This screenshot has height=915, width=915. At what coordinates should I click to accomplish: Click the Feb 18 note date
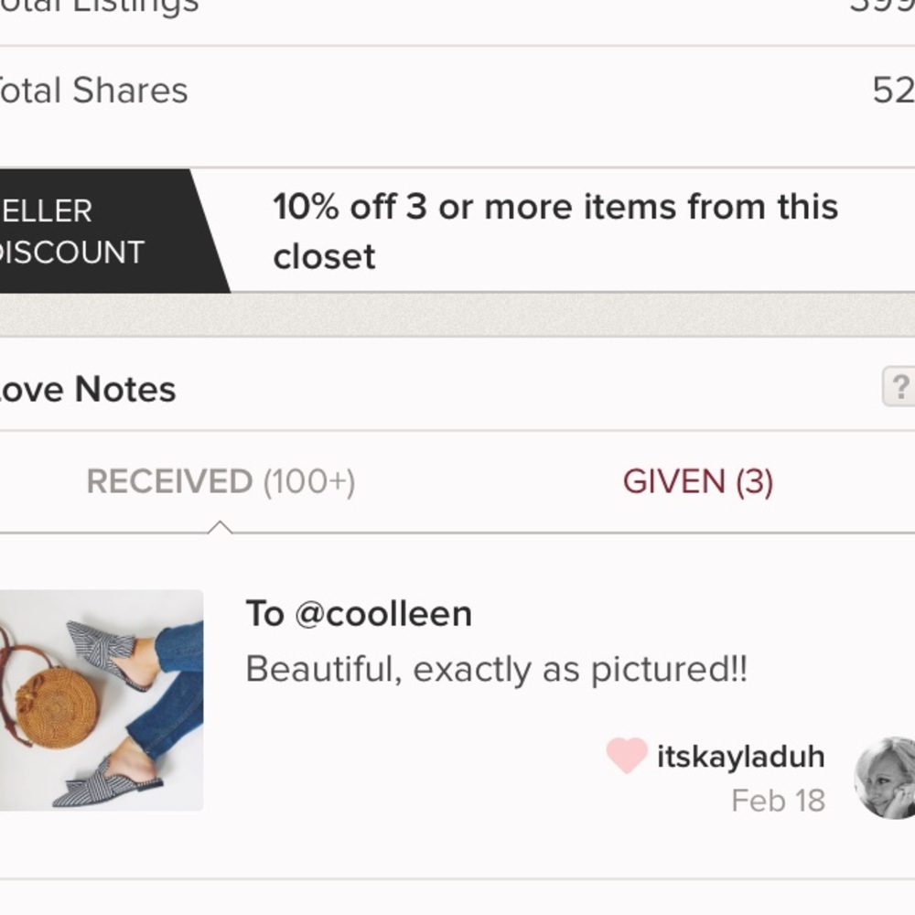click(778, 801)
